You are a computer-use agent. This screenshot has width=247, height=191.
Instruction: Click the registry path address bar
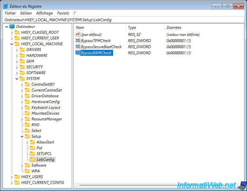pos(123,20)
